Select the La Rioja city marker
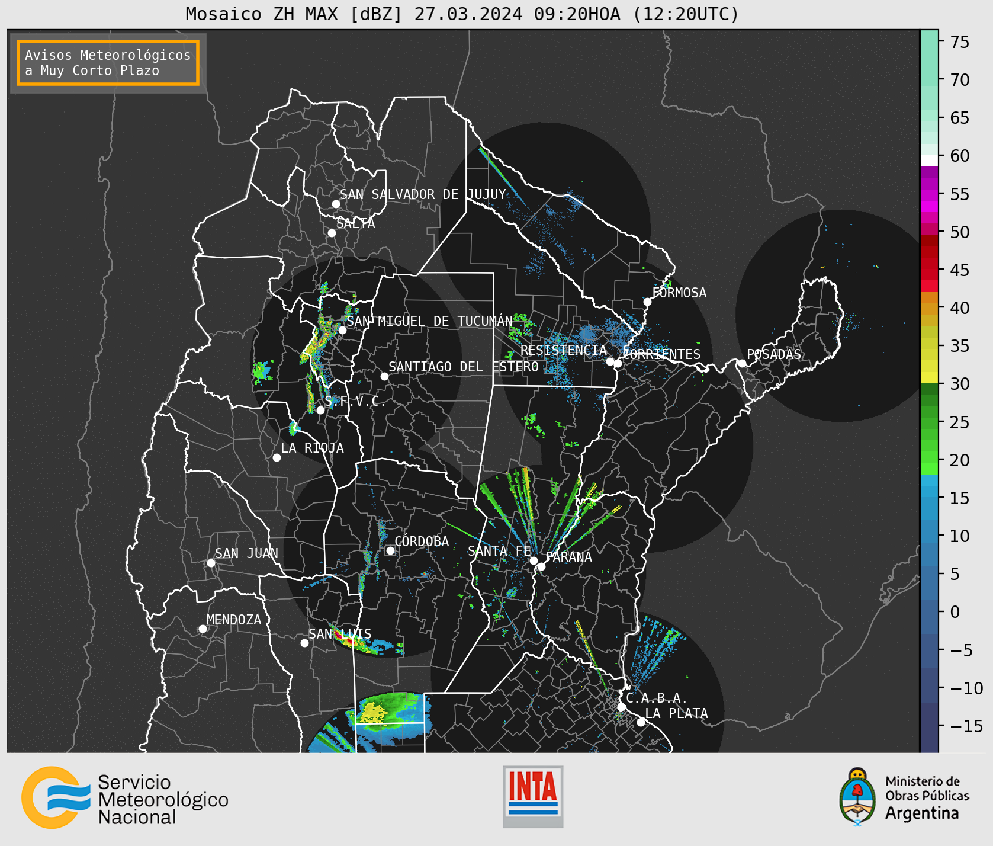This screenshot has width=993, height=846. coord(277,457)
